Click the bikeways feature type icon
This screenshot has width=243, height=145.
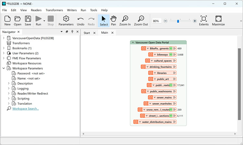[x=151, y=54]
